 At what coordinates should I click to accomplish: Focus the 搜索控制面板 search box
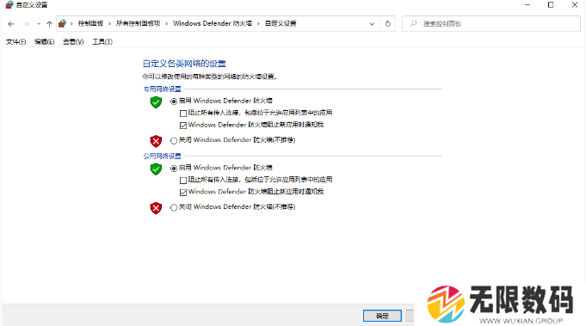tap(491, 23)
